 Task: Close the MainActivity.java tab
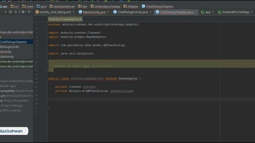[108, 12]
